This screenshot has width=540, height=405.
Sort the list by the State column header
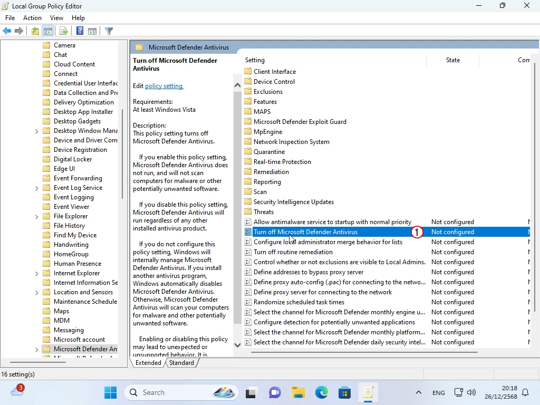(452, 60)
